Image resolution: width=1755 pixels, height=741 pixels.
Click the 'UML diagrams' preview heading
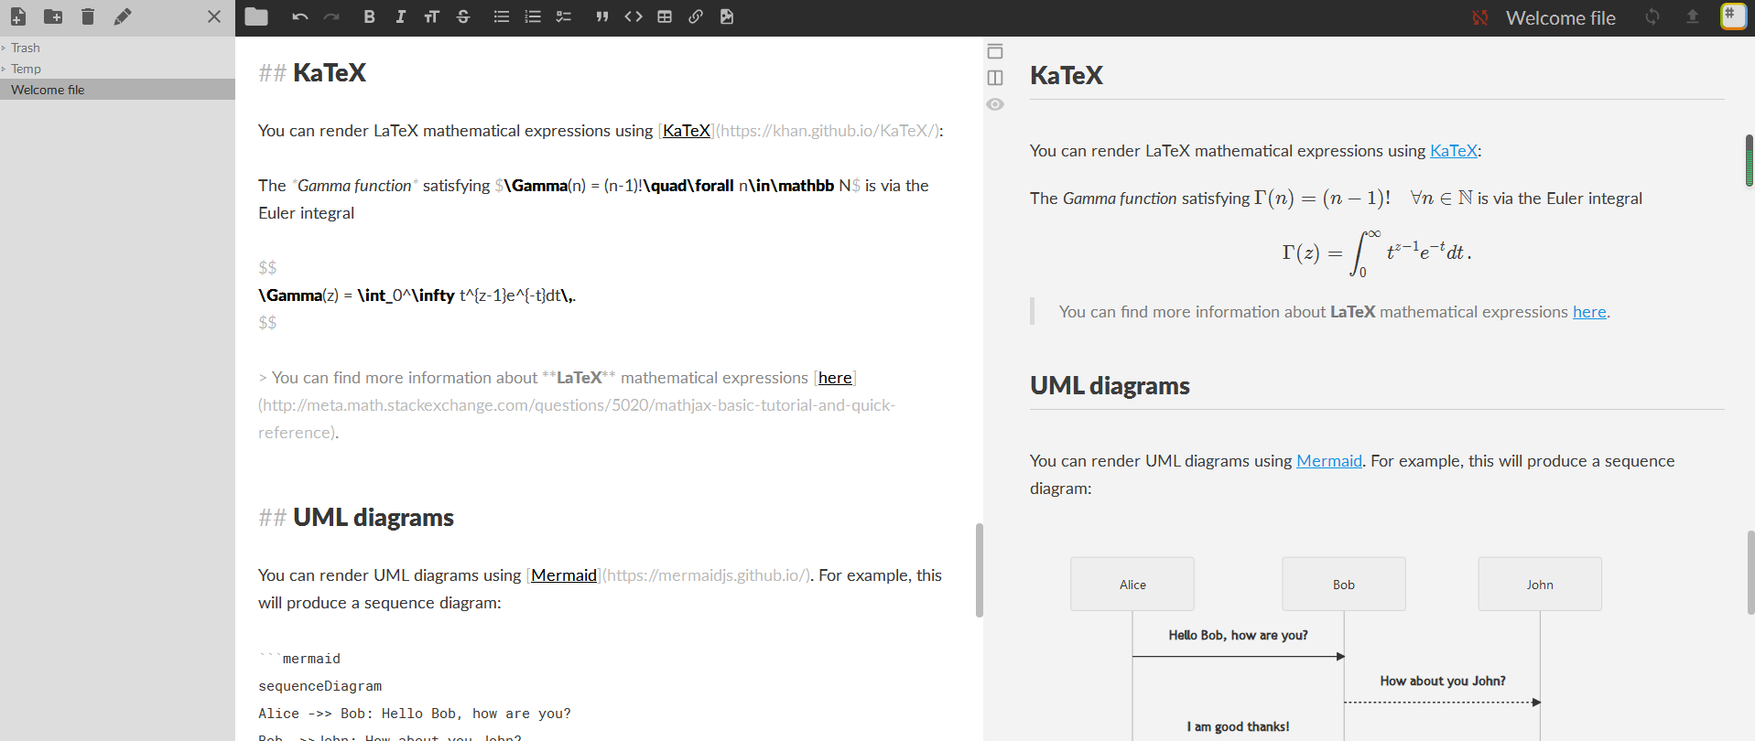pyautogui.click(x=1110, y=386)
